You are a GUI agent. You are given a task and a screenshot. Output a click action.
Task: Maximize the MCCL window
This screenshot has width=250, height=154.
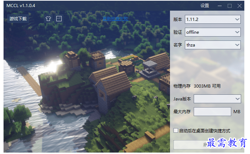click(229, 6)
